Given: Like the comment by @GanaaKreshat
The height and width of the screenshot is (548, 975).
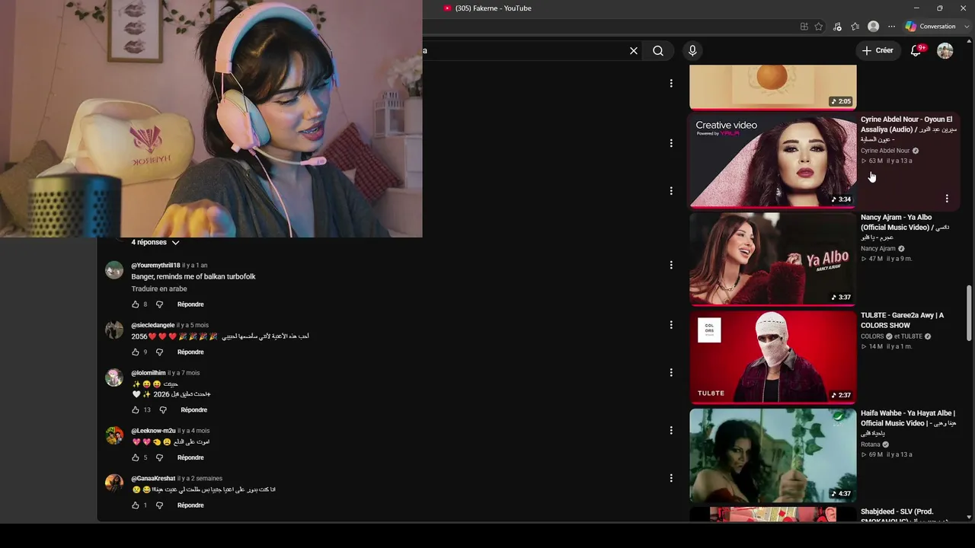Looking at the screenshot, I should (136, 505).
